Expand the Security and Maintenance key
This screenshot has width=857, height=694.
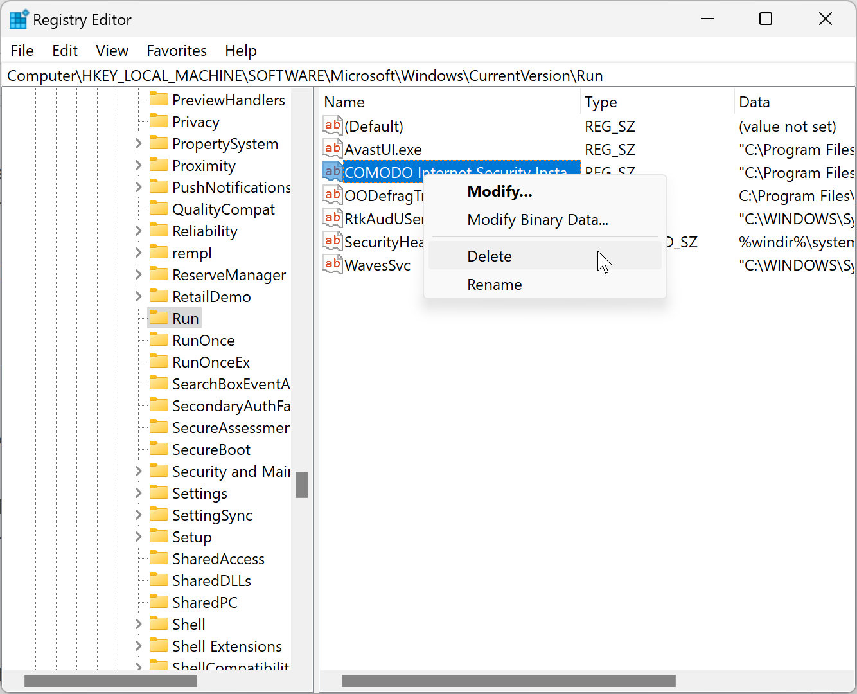(x=138, y=471)
